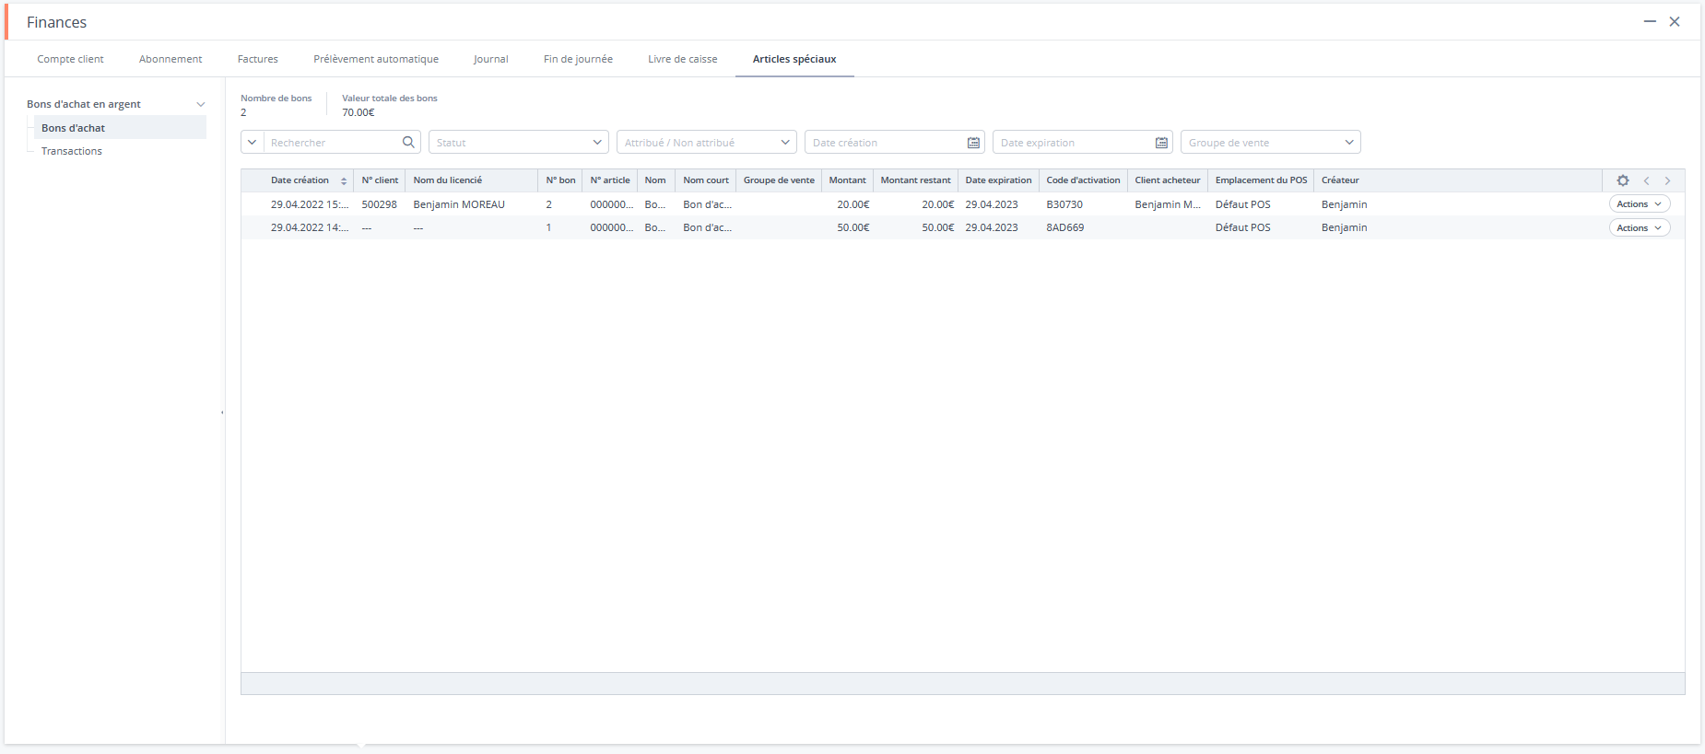Open Actions menu for code 8AD669 row
This screenshot has width=1705, height=754.
click(x=1639, y=227)
